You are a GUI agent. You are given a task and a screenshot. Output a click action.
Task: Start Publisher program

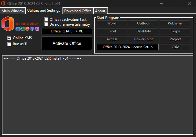tap(176, 23)
